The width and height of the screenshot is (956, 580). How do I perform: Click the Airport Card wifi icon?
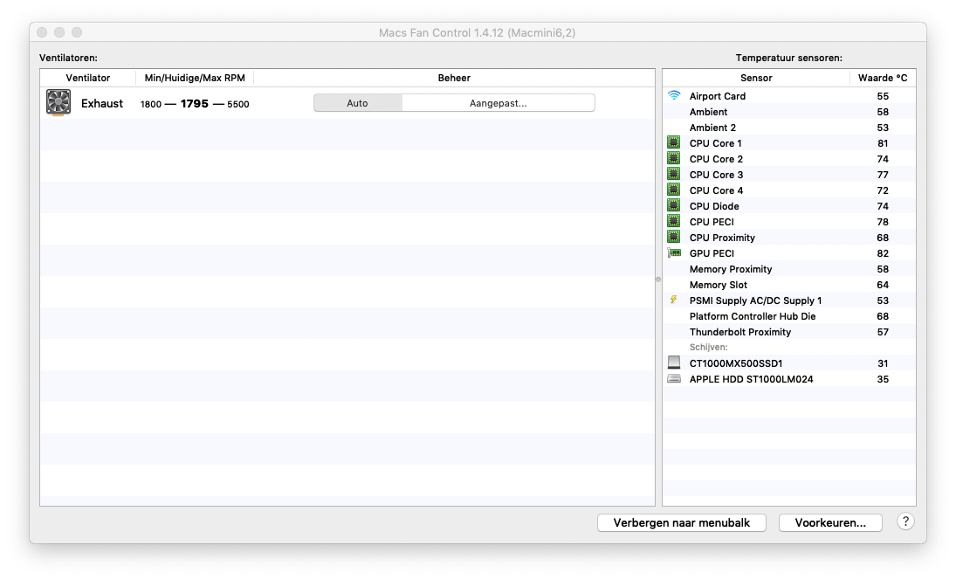tap(674, 96)
